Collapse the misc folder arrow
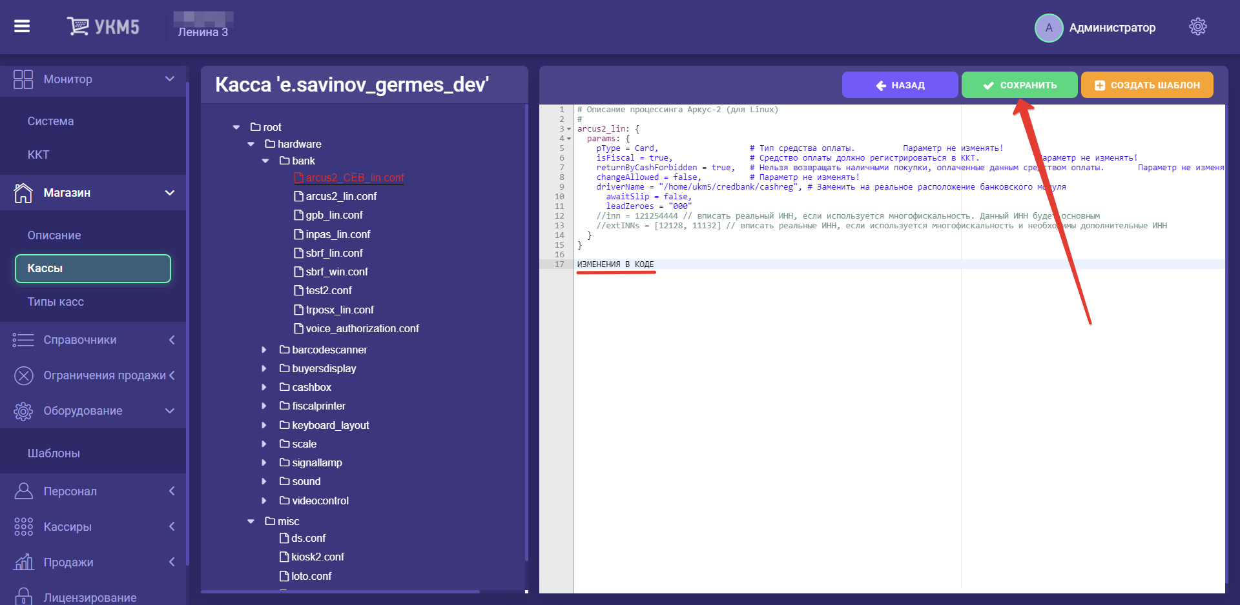Viewport: 1240px width, 605px height. pos(251,521)
